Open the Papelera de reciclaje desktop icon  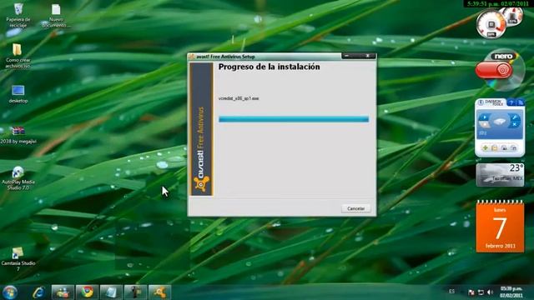point(18,15)
